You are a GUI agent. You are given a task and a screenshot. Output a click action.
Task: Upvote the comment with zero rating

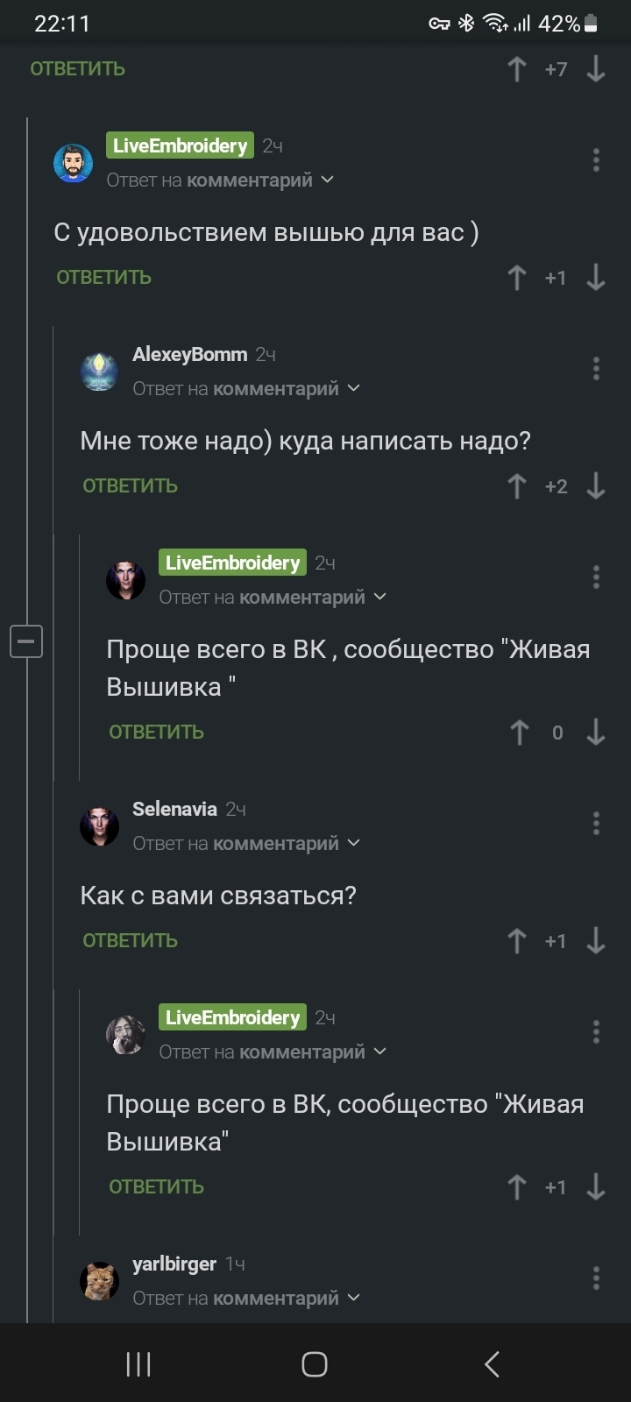[x=519, y=733]
